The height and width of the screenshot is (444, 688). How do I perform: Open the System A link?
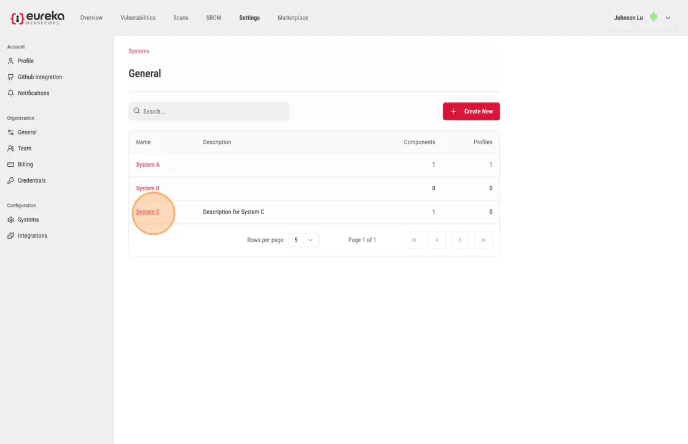pos(147,165)
